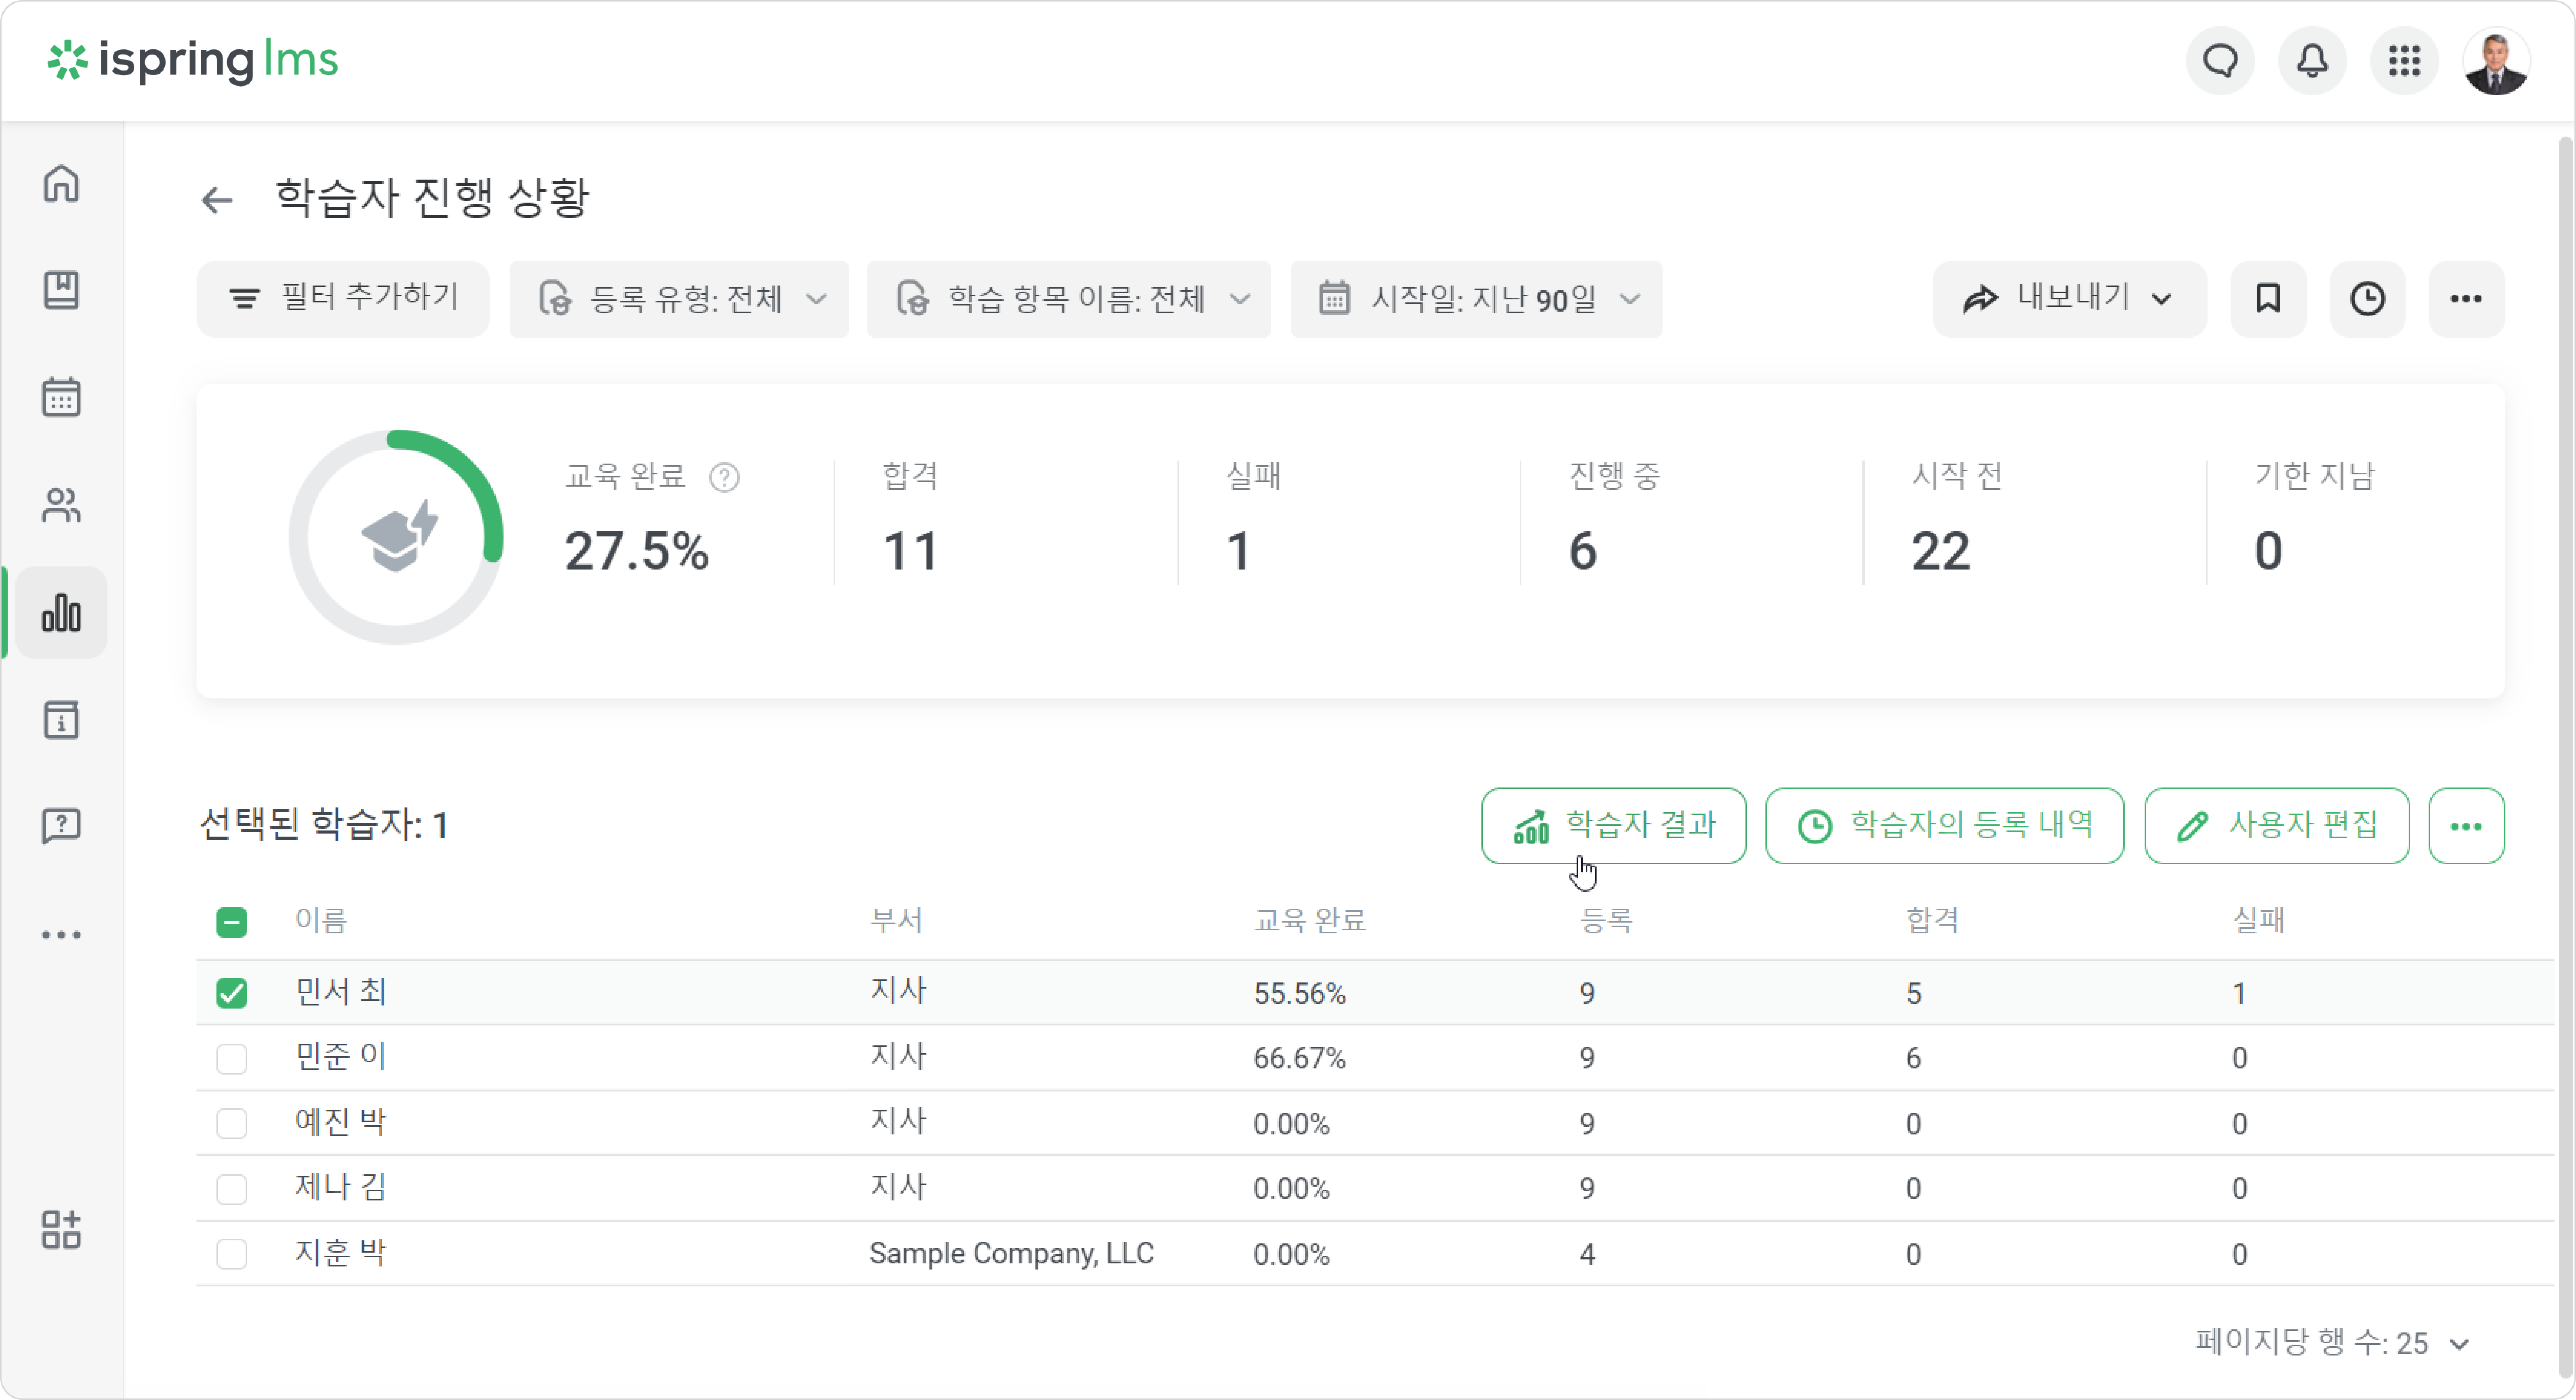This screenshot has height=1400, width=2576.
Task: Click the 시작 전 value 22
Action: coord(1940,552)
